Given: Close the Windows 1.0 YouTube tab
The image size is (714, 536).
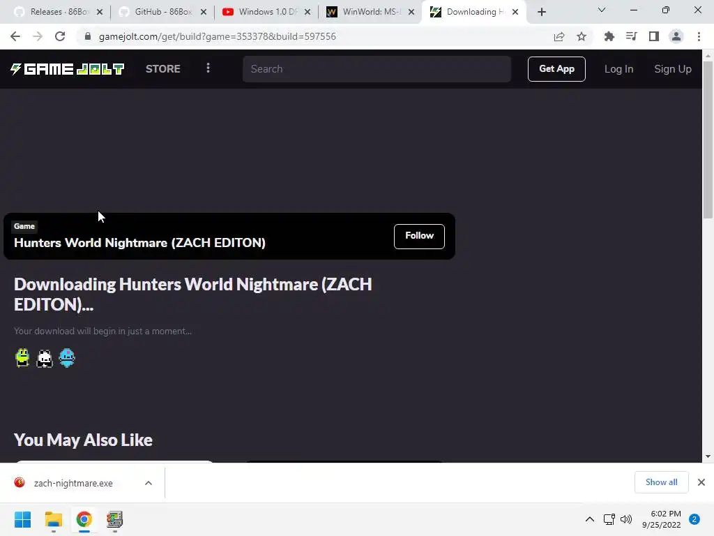Looking at the screenshot, I should pos(307,12).
